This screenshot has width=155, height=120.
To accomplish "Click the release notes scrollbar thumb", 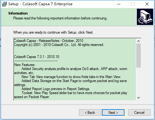I will [138, 56].
